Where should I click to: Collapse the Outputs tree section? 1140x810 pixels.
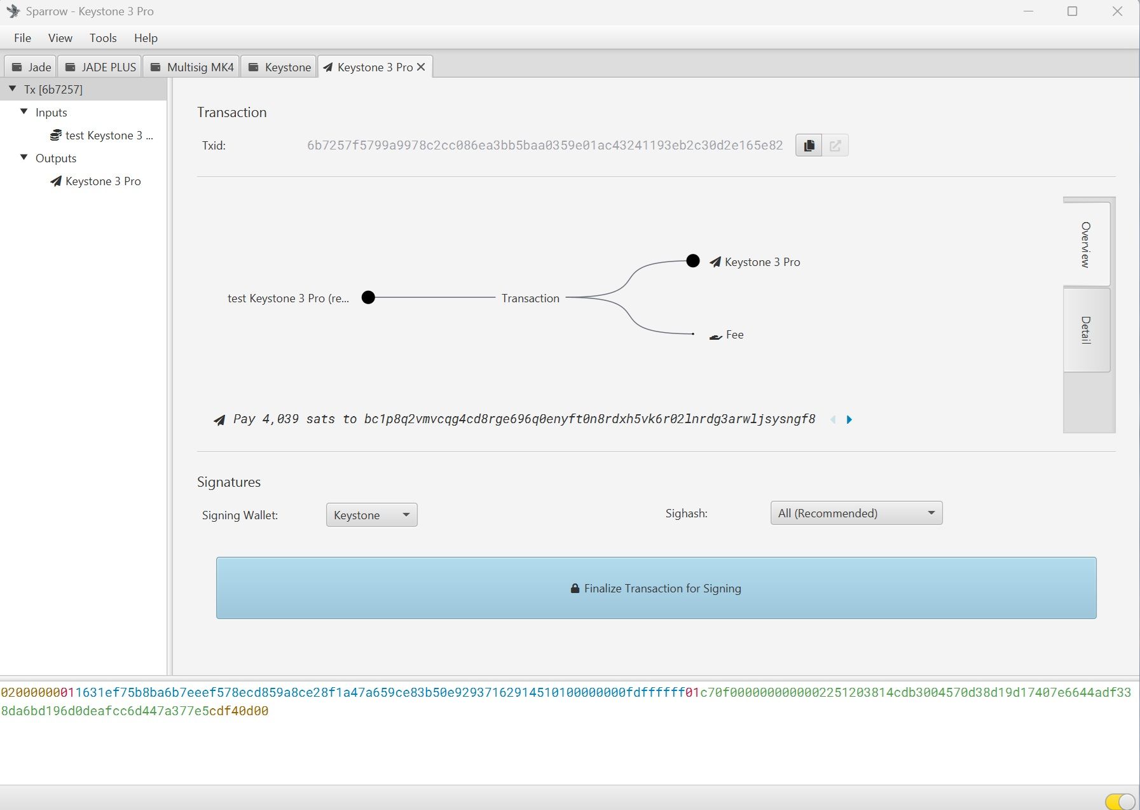click(x=24, y=158)
